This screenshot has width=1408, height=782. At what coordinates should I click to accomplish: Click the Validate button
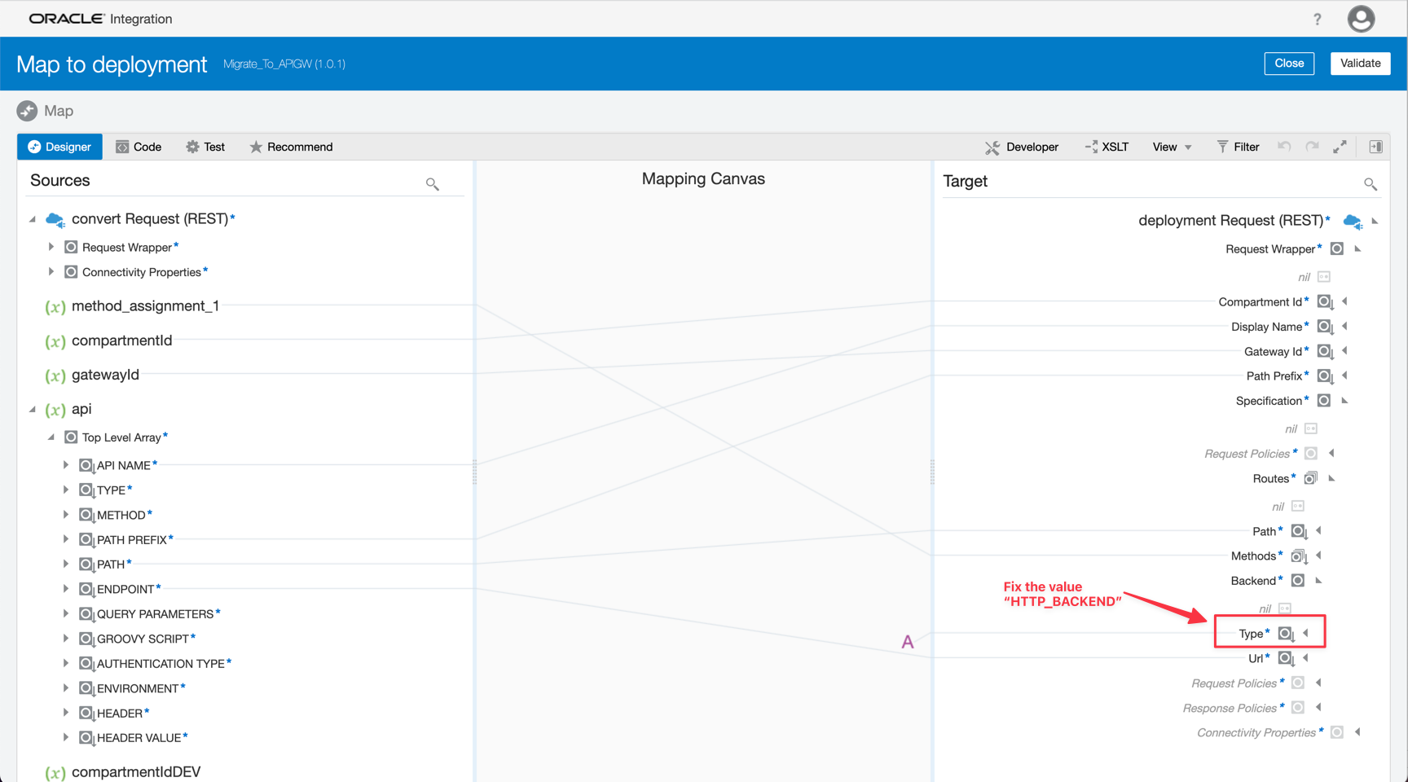tap(1360, 63)
